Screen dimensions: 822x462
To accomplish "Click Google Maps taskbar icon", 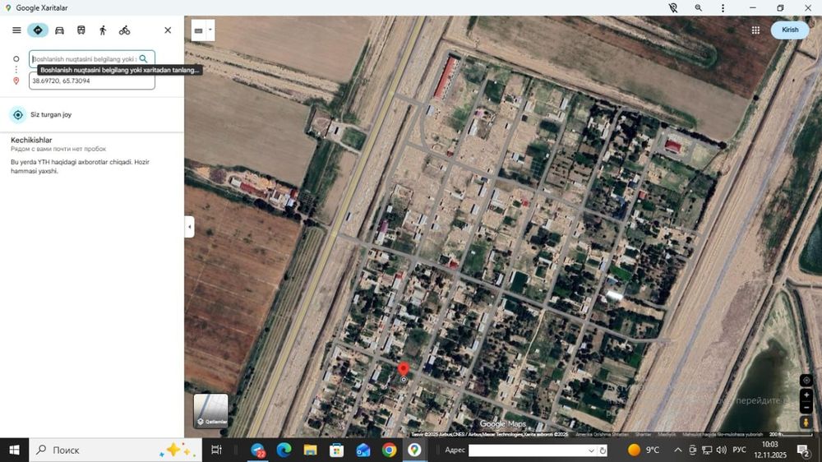I will tap(414, 450).
